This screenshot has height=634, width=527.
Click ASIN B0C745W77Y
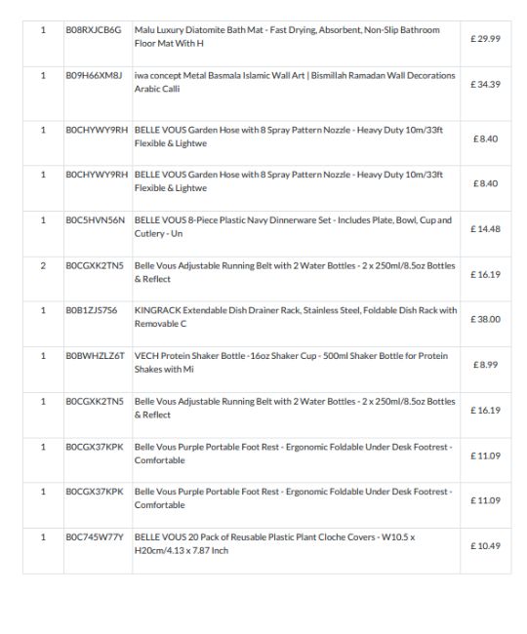click(x=95, y=537)
